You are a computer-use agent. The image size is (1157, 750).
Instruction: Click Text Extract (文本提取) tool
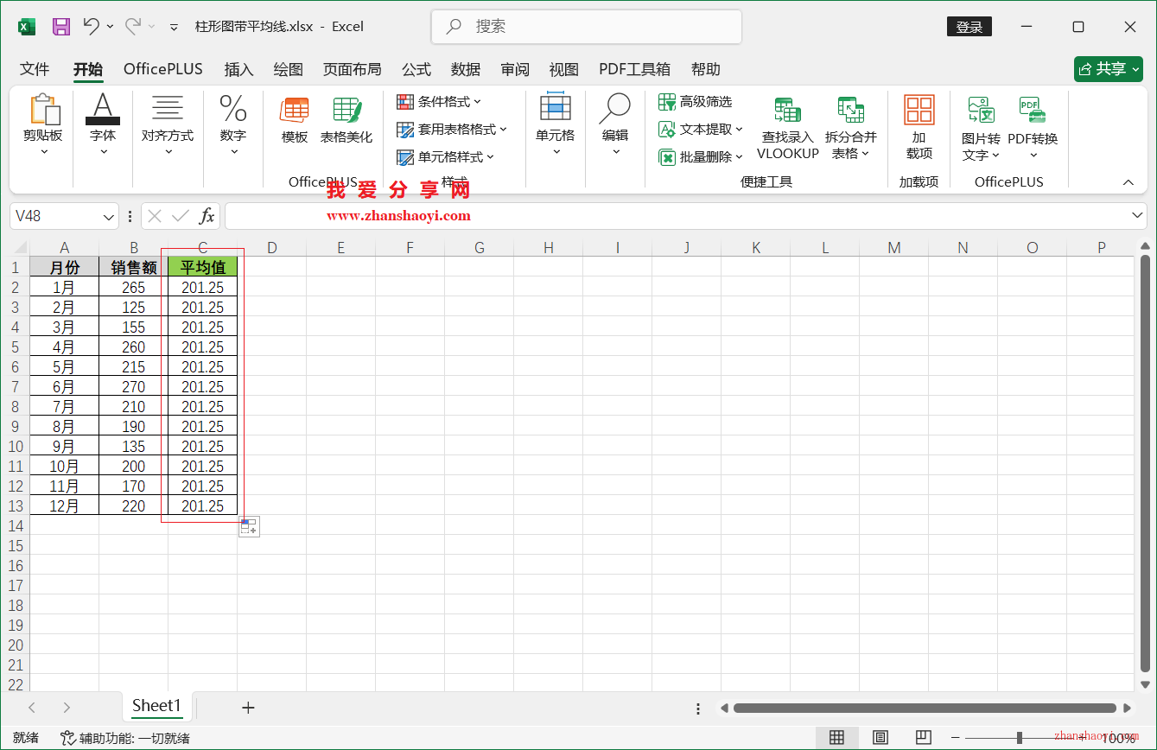(700, 130)
